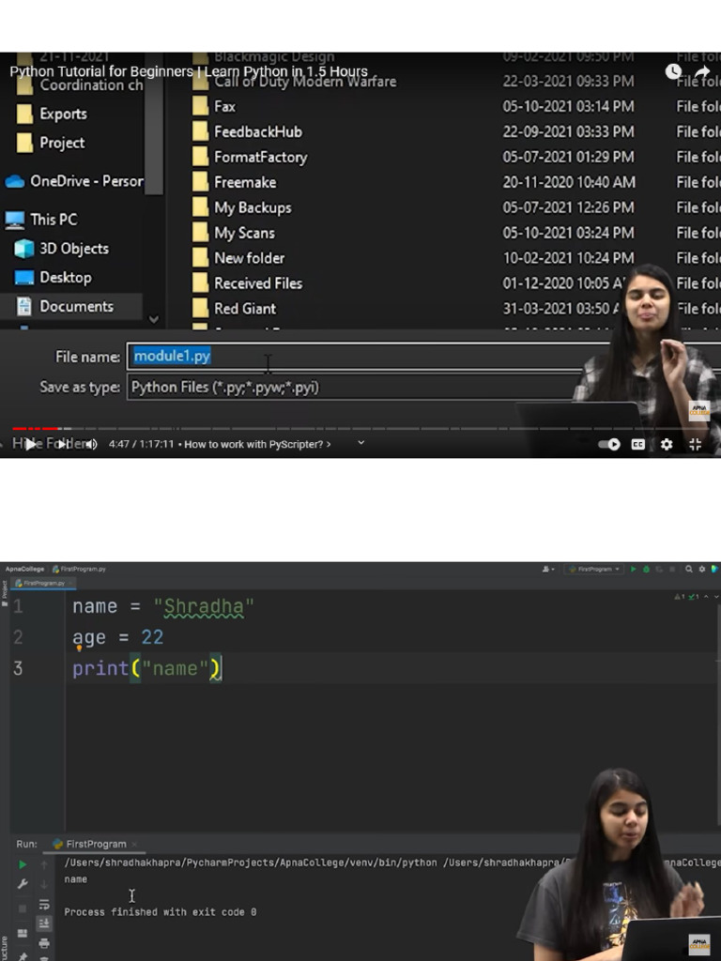The height and width of the screenshot is (961, 721).
Task: Click the video Share arrow icon
Action: 701,72
